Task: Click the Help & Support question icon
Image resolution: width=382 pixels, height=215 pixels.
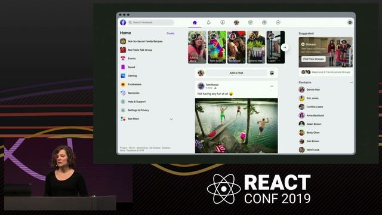Action: (x=123, y=102)
